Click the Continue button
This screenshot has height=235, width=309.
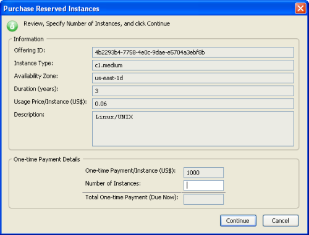(x=238, y=221)
